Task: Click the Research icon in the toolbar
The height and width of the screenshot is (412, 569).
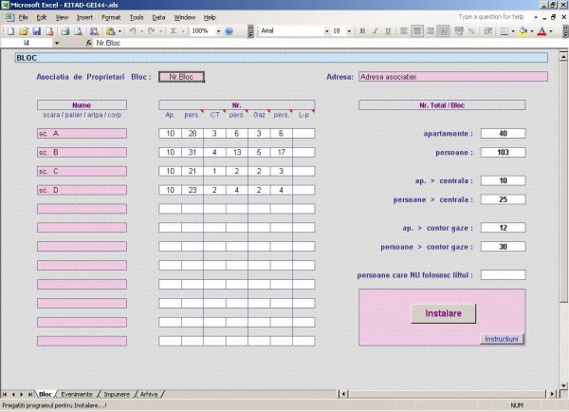Action: tap(94, 31)
